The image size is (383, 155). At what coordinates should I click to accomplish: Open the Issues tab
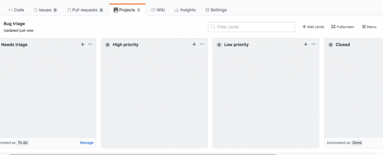(45, 10)
